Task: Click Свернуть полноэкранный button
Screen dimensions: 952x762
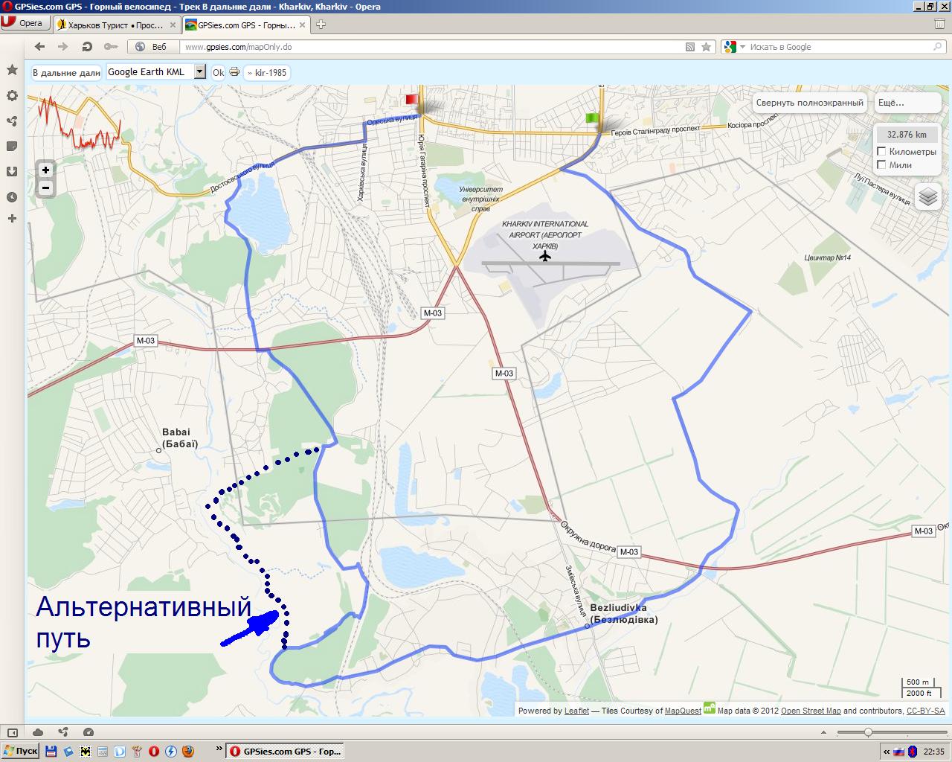Action: [809, 103]
